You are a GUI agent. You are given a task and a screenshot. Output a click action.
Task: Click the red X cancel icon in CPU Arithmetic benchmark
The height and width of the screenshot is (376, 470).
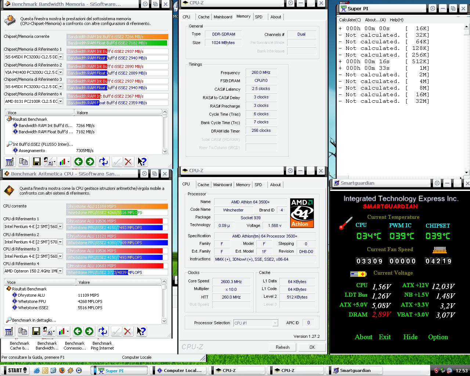click(x=127, y=332)
